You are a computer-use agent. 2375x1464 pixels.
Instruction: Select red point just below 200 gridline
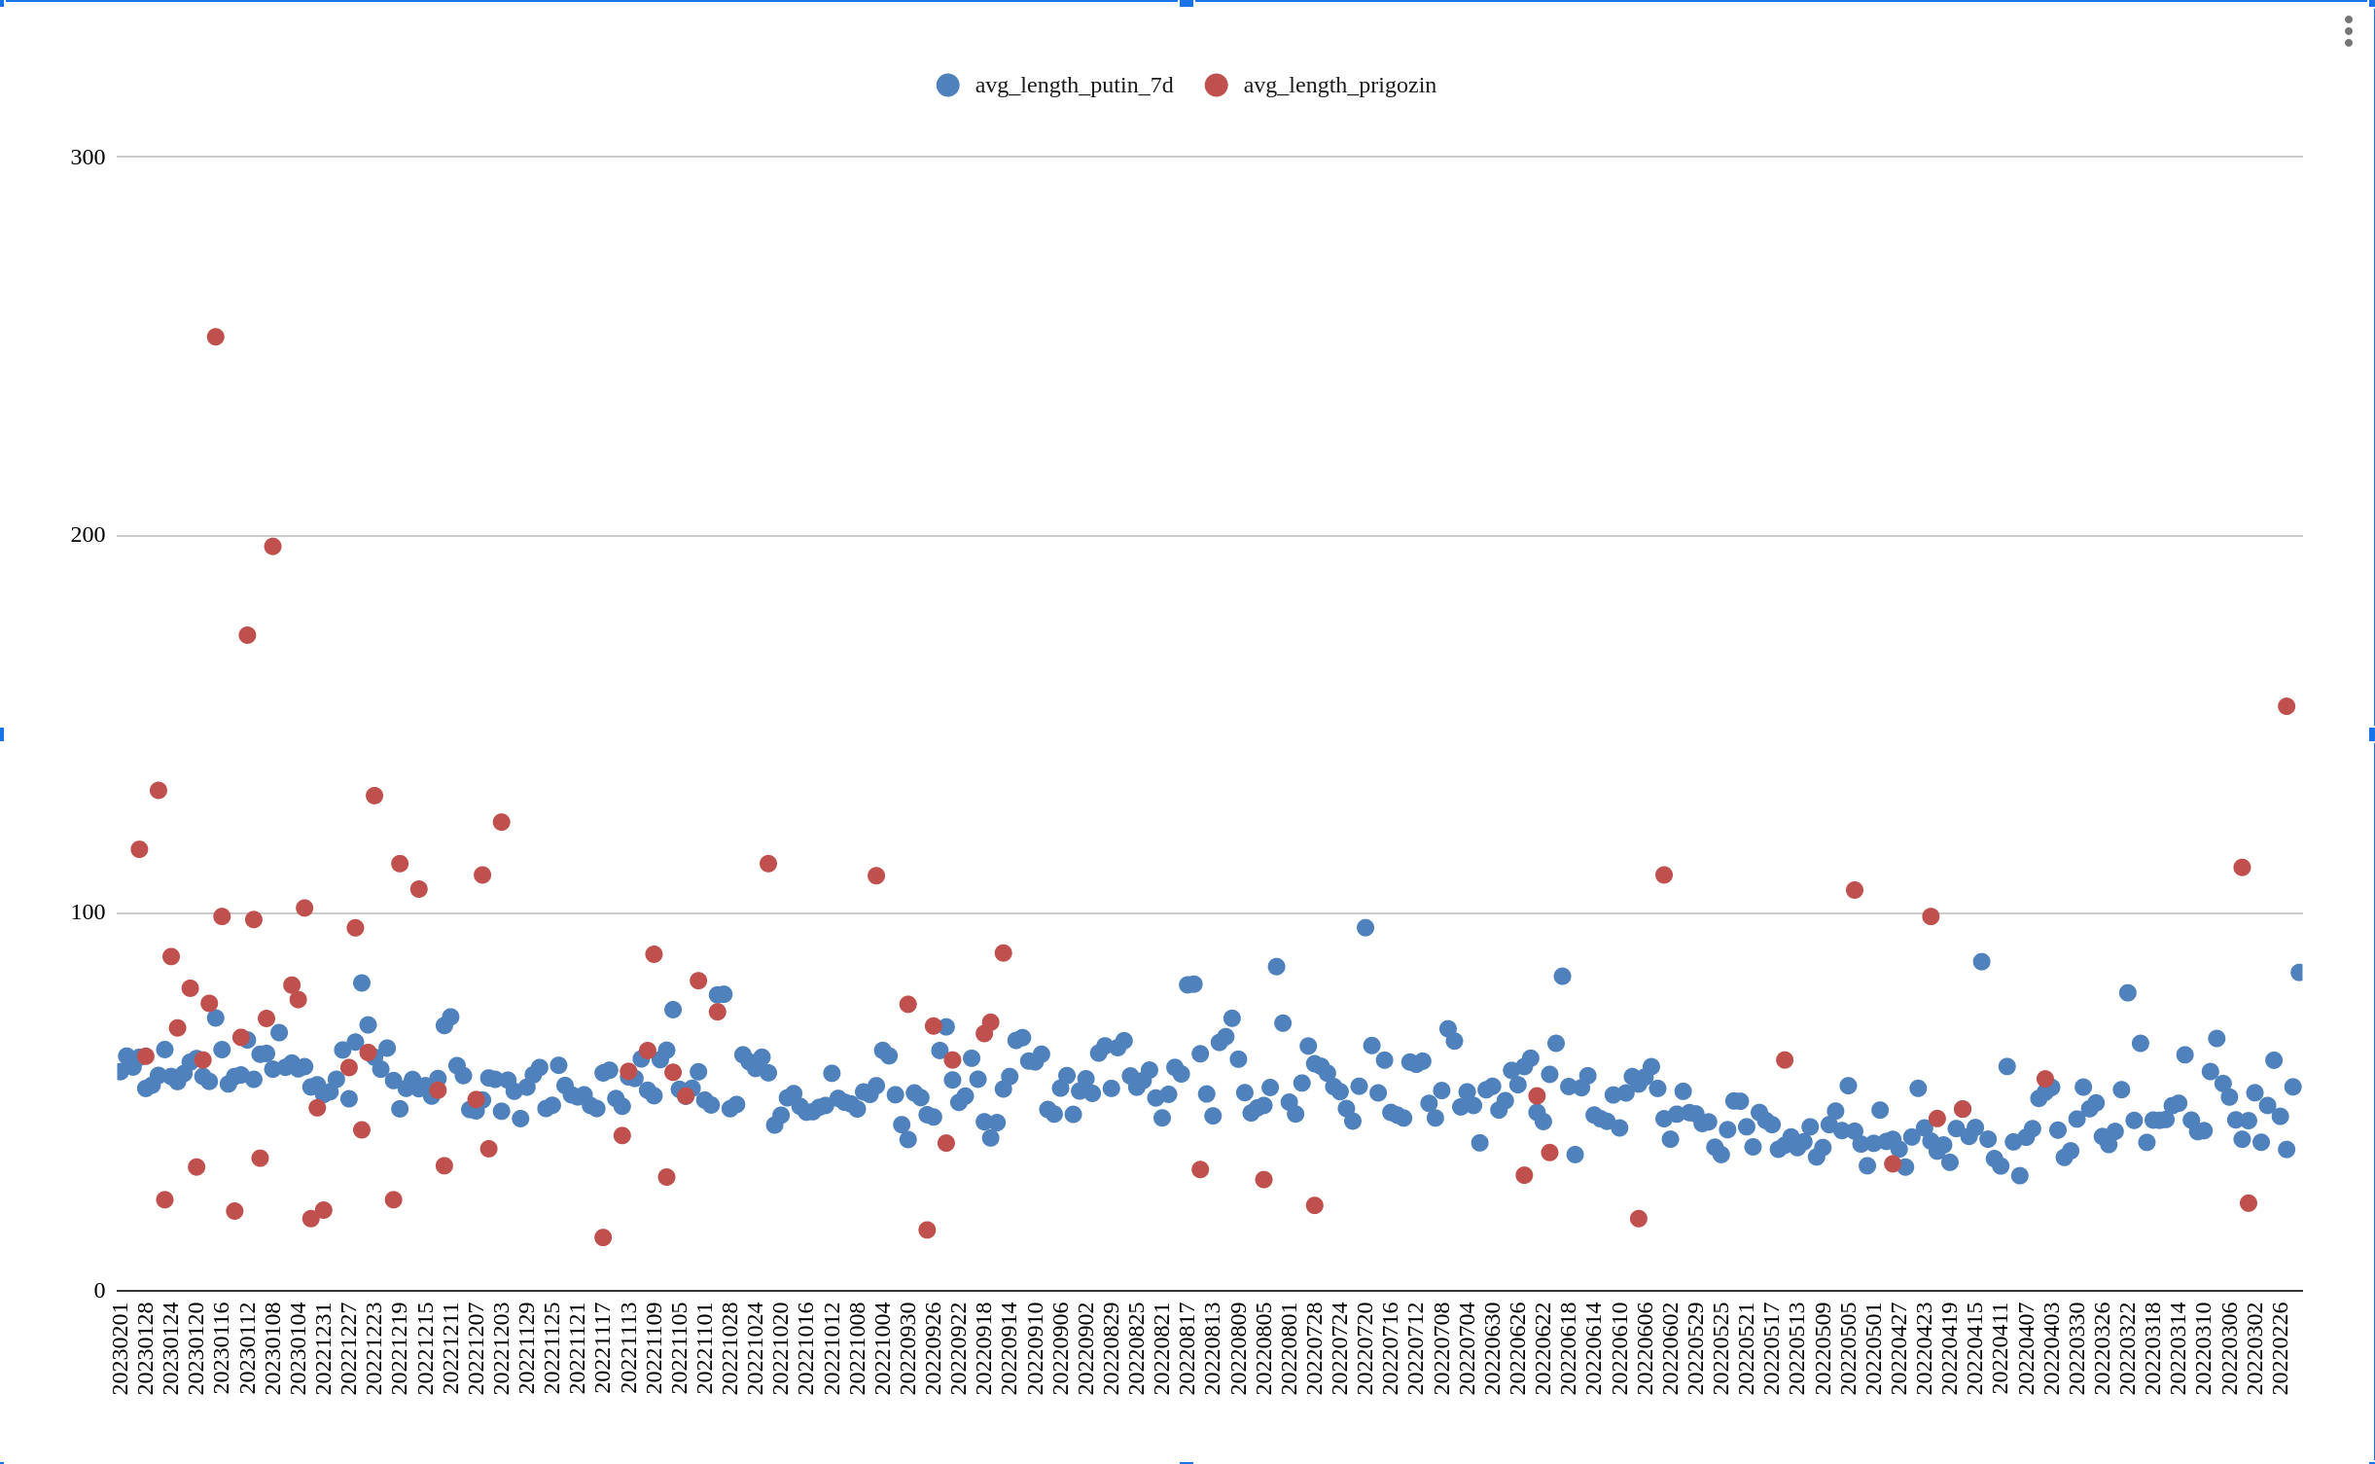272,547
